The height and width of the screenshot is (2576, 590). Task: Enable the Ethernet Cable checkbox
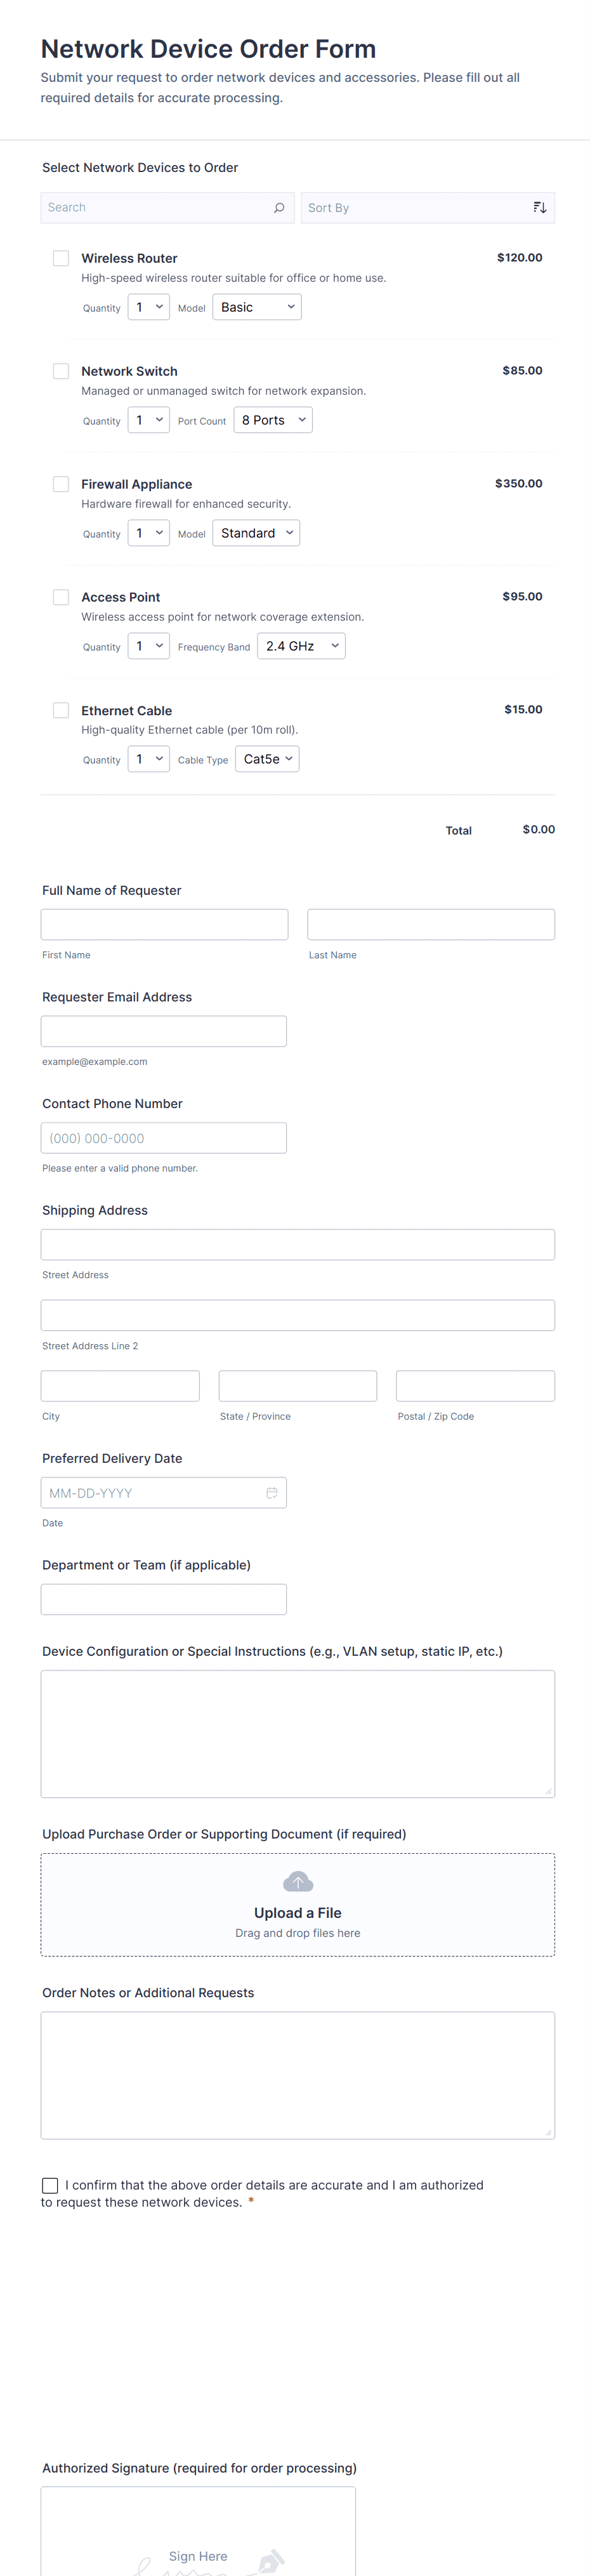[x=61, y=710]
